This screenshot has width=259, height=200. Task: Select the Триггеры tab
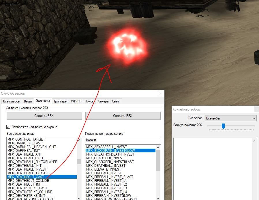click(x=61, y=101)
